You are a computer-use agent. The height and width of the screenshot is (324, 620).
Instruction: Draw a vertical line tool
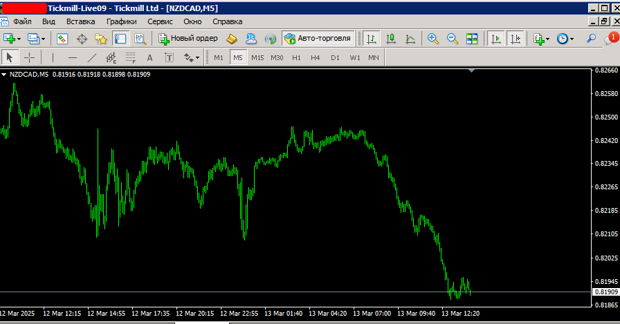[x=53, y=57]
